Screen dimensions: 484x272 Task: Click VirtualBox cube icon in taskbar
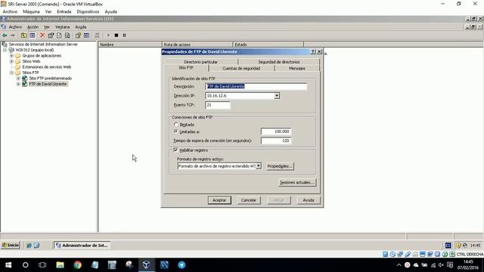pos(146,265)
